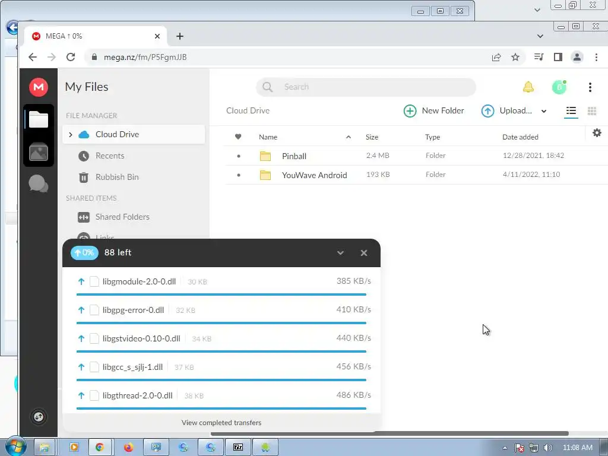This screenshot has width=608, height=456.
Task: Click the volume icon in system tray
Action: pyautogui.click(x=547, y=448)
